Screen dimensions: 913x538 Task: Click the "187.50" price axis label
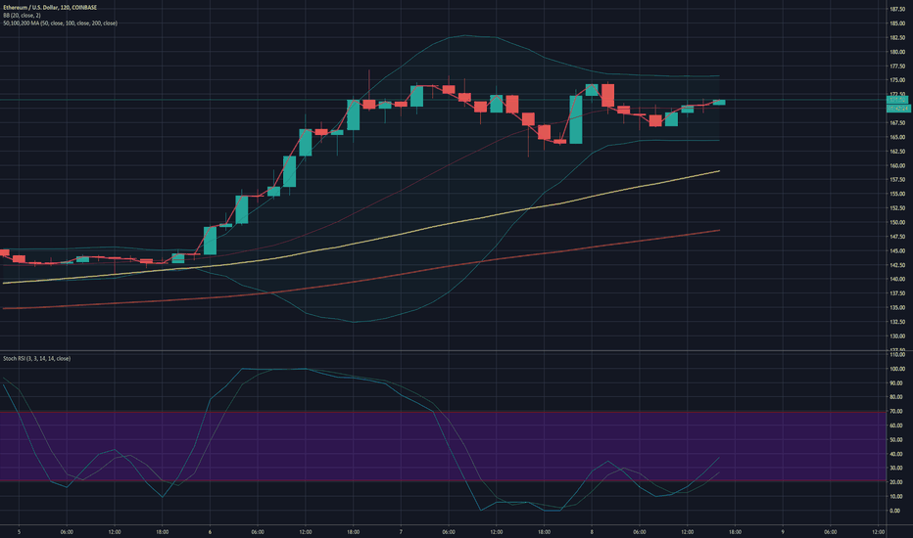point(897,10)
